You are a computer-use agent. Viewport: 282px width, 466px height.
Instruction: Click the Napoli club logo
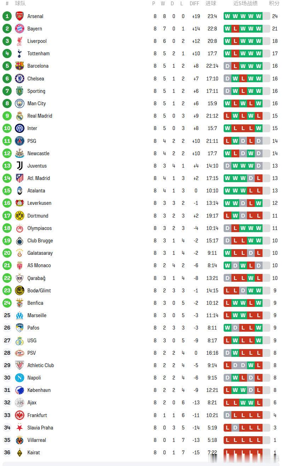coord(19,378)
